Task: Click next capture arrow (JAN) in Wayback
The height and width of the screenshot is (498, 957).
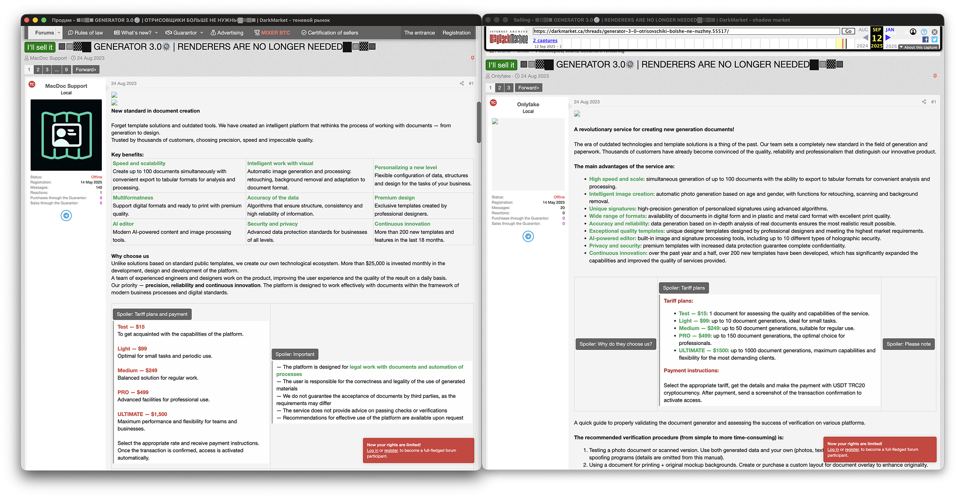Action: coord(888,37)
